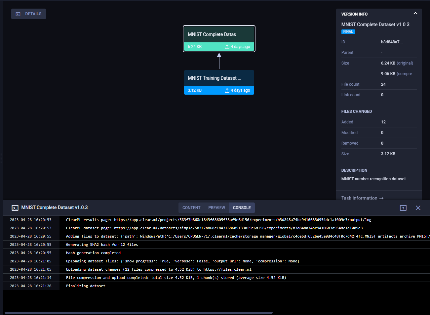Click the dataset ID b3d848a7...
430x315 pixels.
pos(392,42)
